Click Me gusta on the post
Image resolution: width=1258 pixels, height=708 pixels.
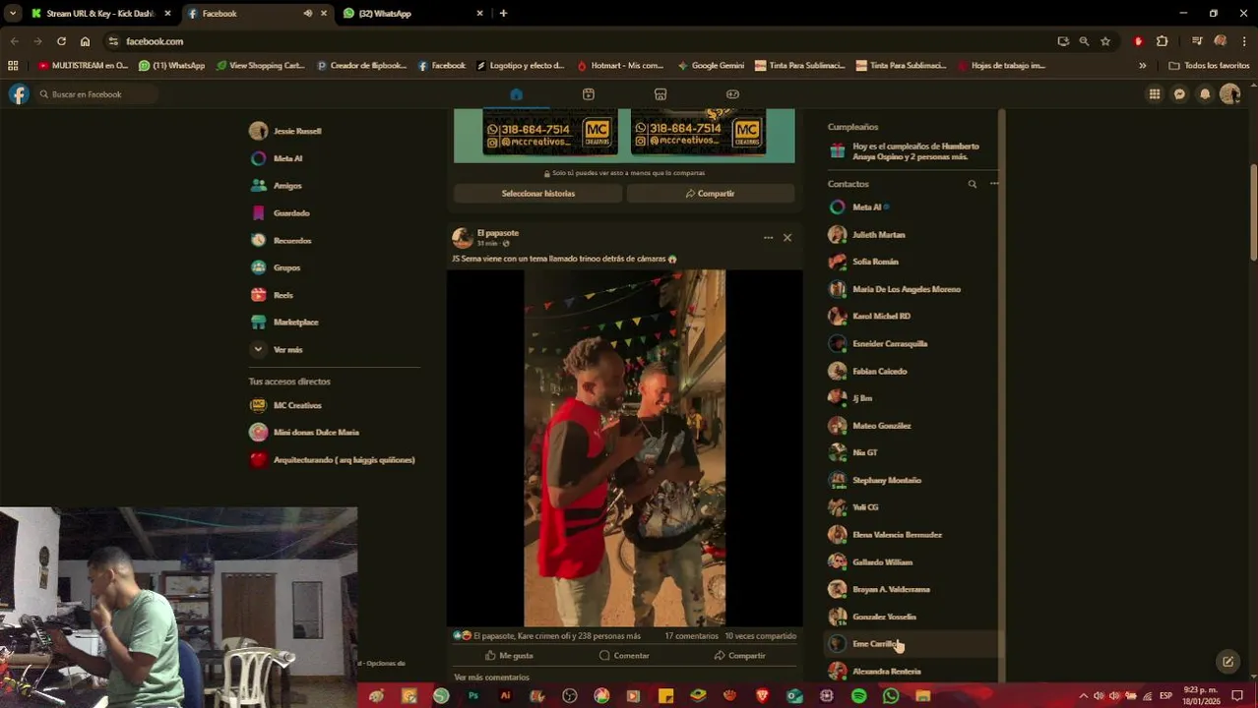(509, 656)
